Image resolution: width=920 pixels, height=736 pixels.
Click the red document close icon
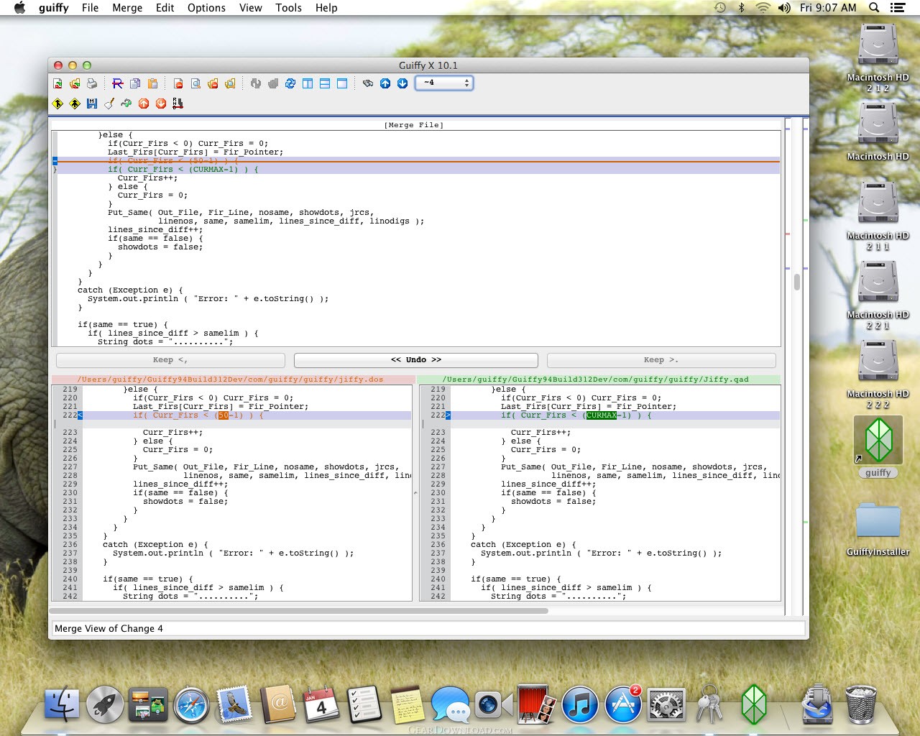coord(178,83)
